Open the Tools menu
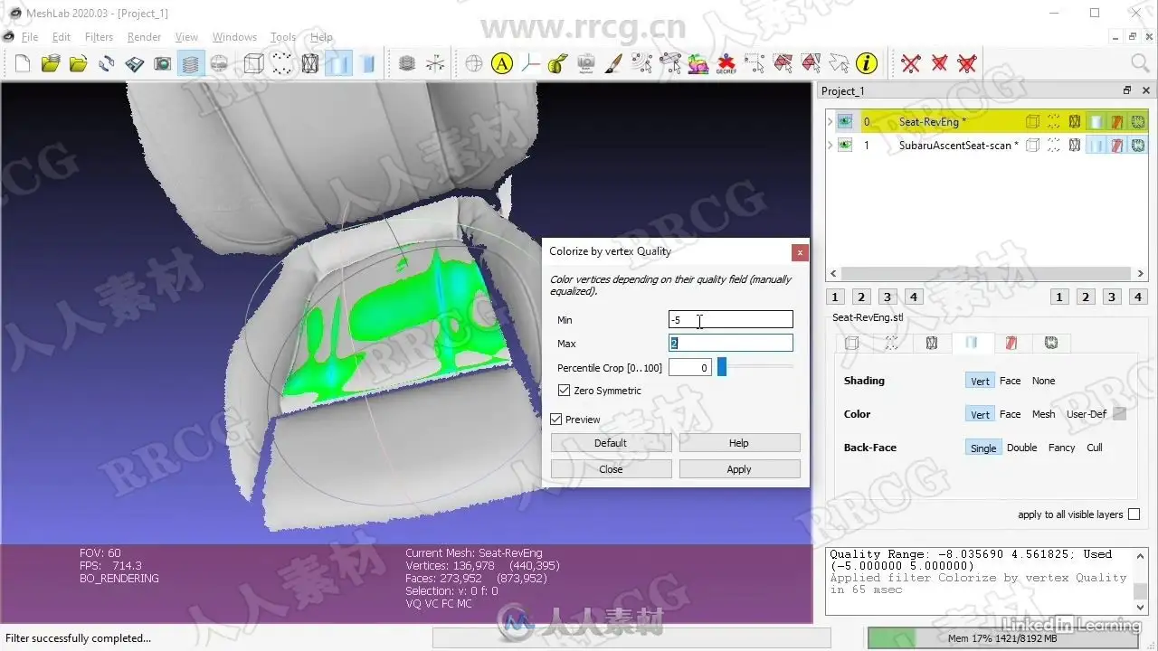This screenshot has height=651, width=1158. [x=283, y=37]
